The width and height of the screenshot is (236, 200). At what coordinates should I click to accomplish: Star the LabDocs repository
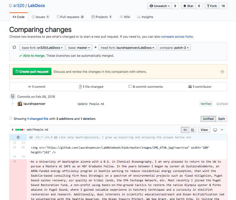pos(188,6)
